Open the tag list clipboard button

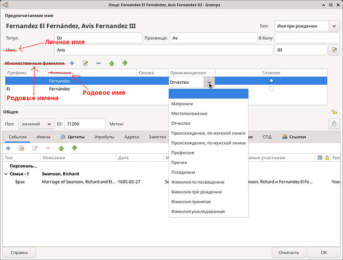(x=334, y=124)
